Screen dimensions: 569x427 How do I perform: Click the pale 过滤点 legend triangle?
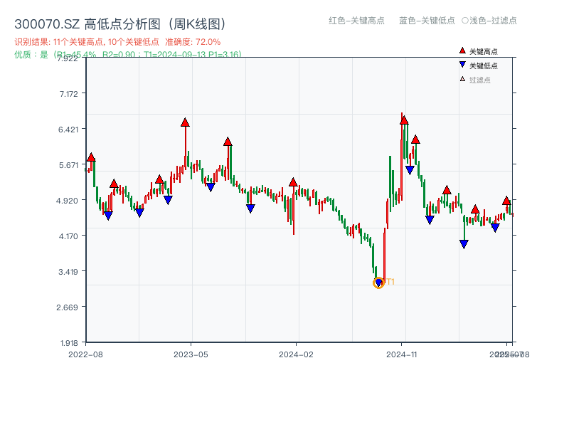tap(462, 79)
